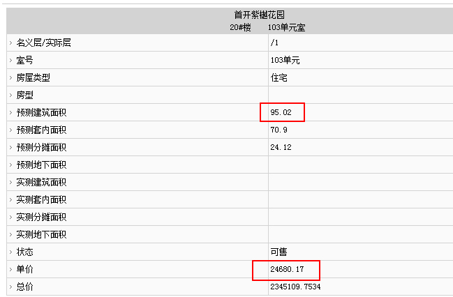Select the 95.02 predicted building area value
The width and height of the screenshot is (453, 297).
pyautogui.click(x=281, y=112)
